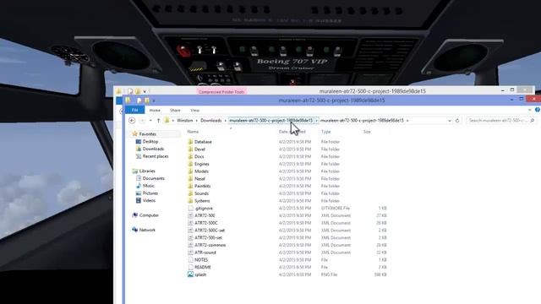Image resolution: width=541 pixels, height=304 pixels.
Task: Click the splash PNG image icon
Action: (x=190, y=274)
